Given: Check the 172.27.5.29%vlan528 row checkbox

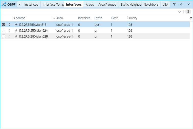Looking at the screenshot, I should pos(4,36).
